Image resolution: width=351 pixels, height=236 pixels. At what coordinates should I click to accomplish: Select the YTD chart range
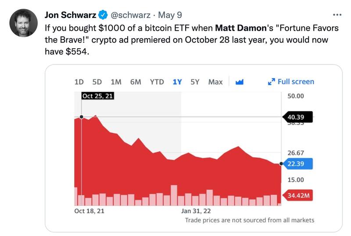(x=157, y=82)
